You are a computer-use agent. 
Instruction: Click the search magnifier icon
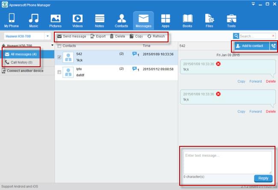[236, 36]
